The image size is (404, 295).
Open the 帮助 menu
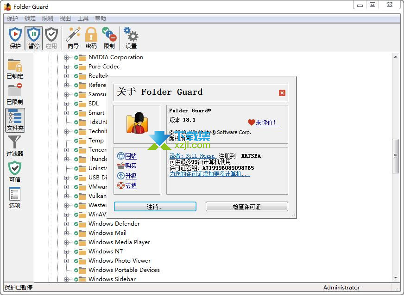(x=100, y=18)
